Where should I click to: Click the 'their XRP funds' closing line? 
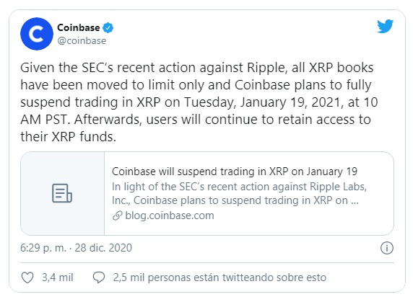tap(68, 137)
